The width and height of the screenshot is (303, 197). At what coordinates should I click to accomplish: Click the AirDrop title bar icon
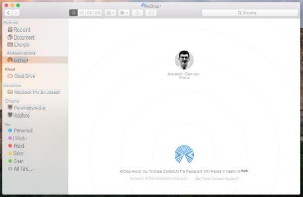pos(143,5)
